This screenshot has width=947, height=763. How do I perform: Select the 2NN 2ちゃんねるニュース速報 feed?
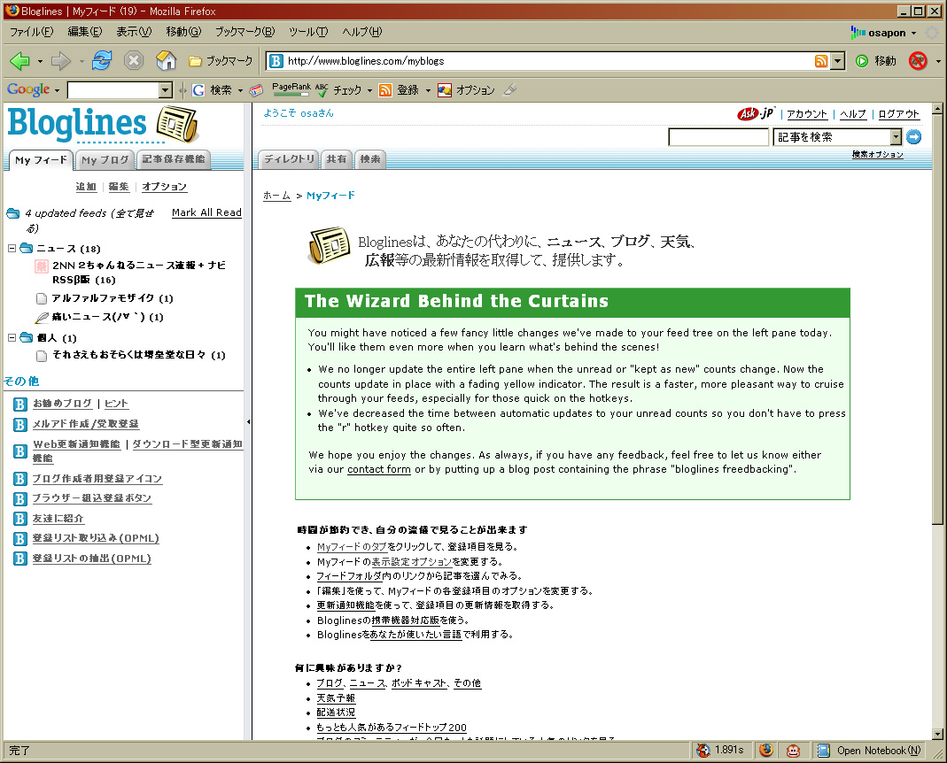click(x=139, y=273)
